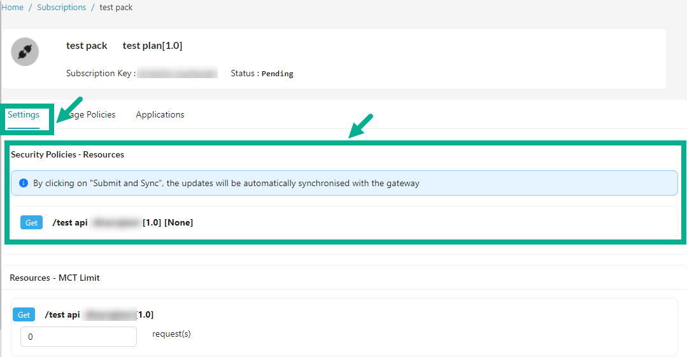The height and width of the screenshot is (357, 687).
Task: Open the Applications tab
Action: (x=160, y=114)
